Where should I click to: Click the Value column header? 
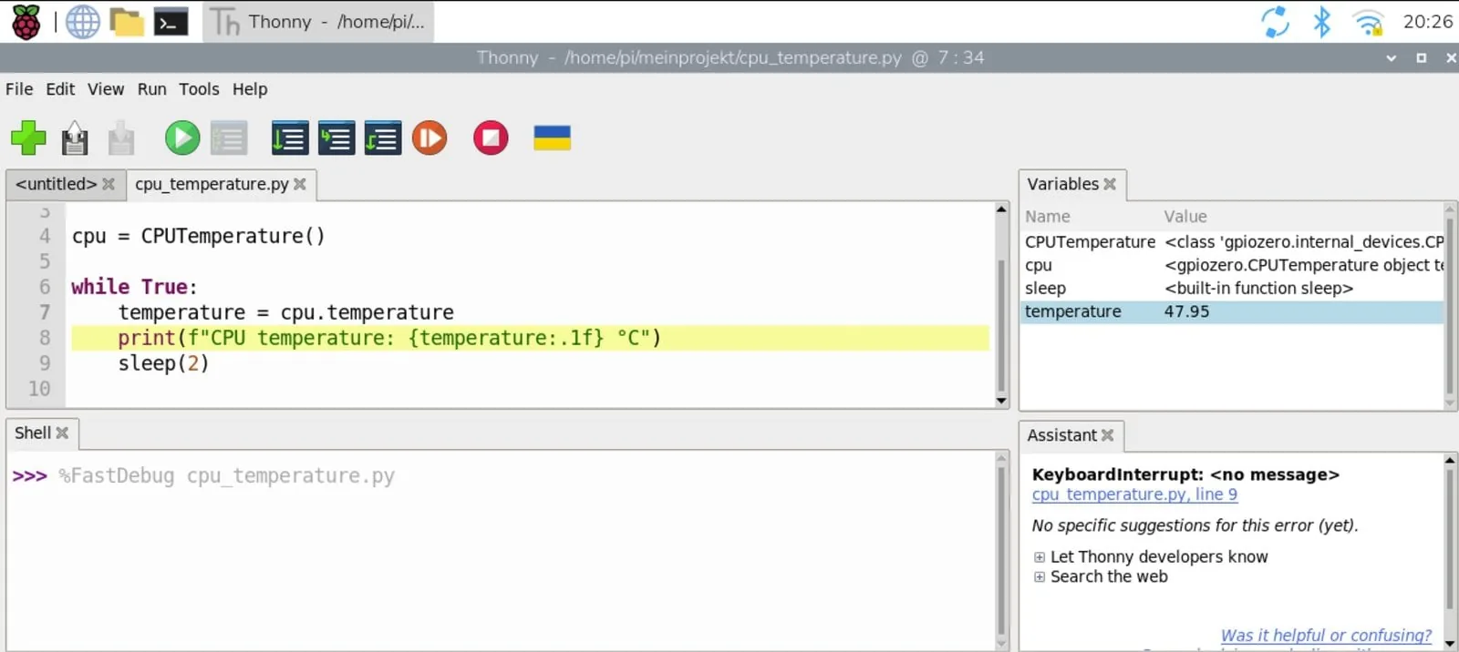click(1185, 217)
